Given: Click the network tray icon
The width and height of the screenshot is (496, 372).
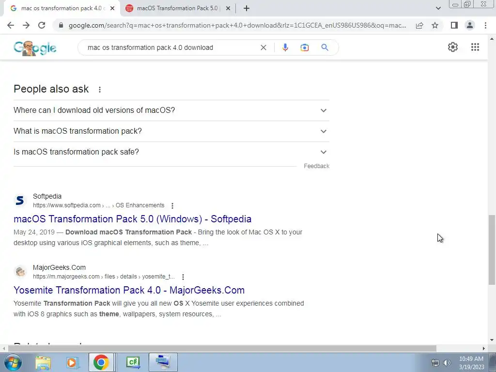Looking at the screenshot, I should coord(435,363).
